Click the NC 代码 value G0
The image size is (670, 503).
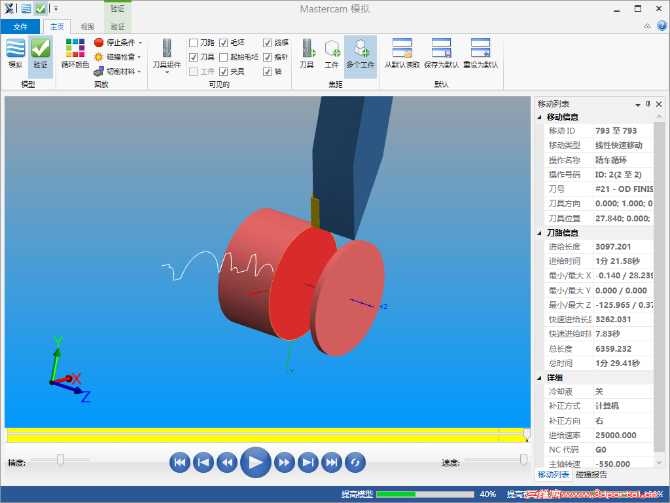pyautogui.click(x=601, y=449)
